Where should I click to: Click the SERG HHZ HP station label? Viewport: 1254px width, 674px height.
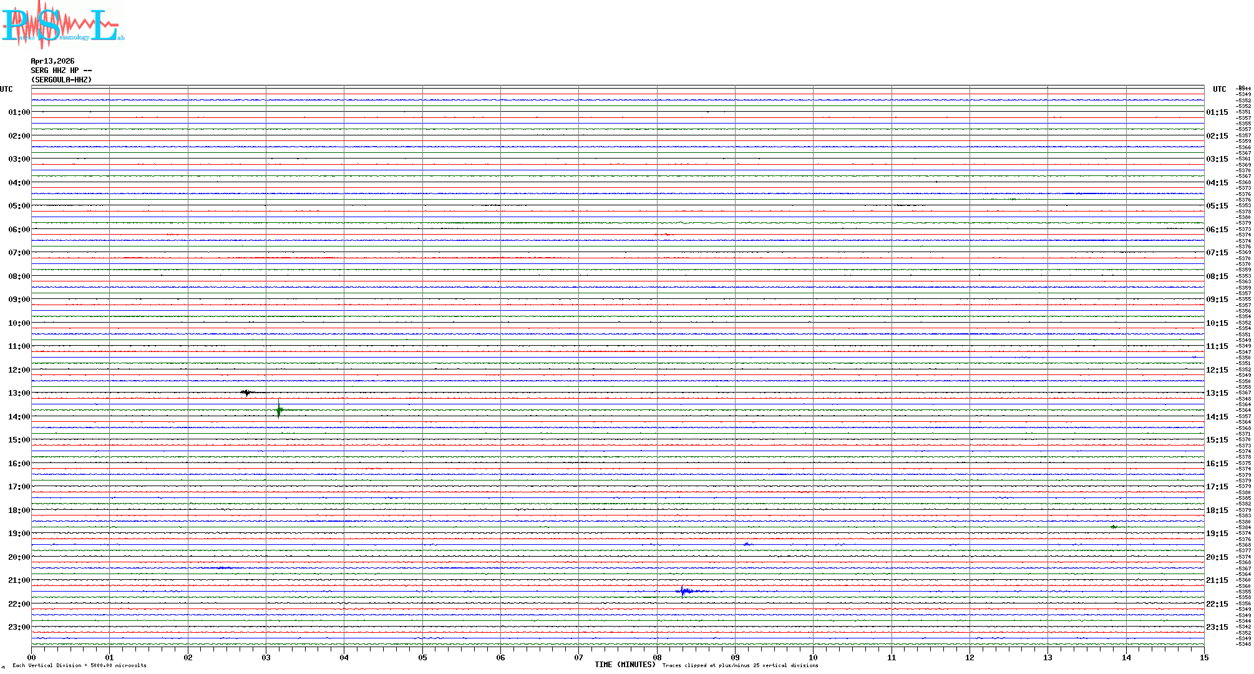pyautogui.click(x=61, y=71)
